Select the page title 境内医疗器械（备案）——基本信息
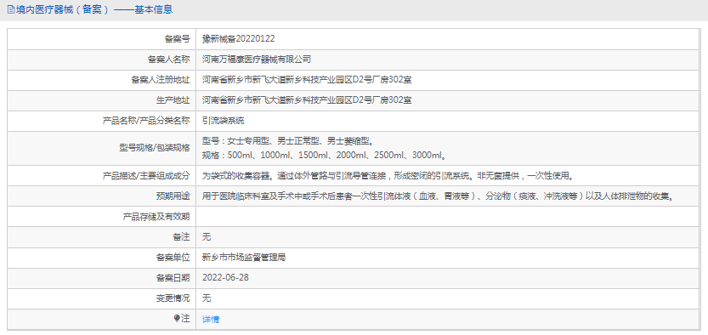 [x=94, y=9]
